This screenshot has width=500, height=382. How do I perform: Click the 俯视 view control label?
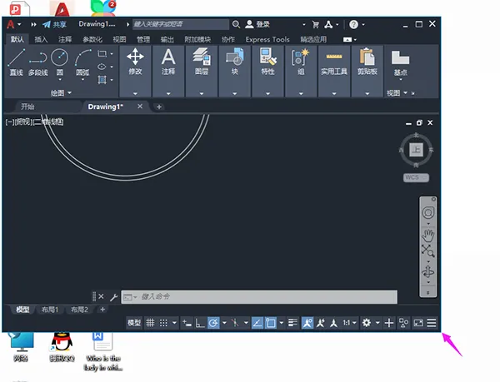coord(23,122)
